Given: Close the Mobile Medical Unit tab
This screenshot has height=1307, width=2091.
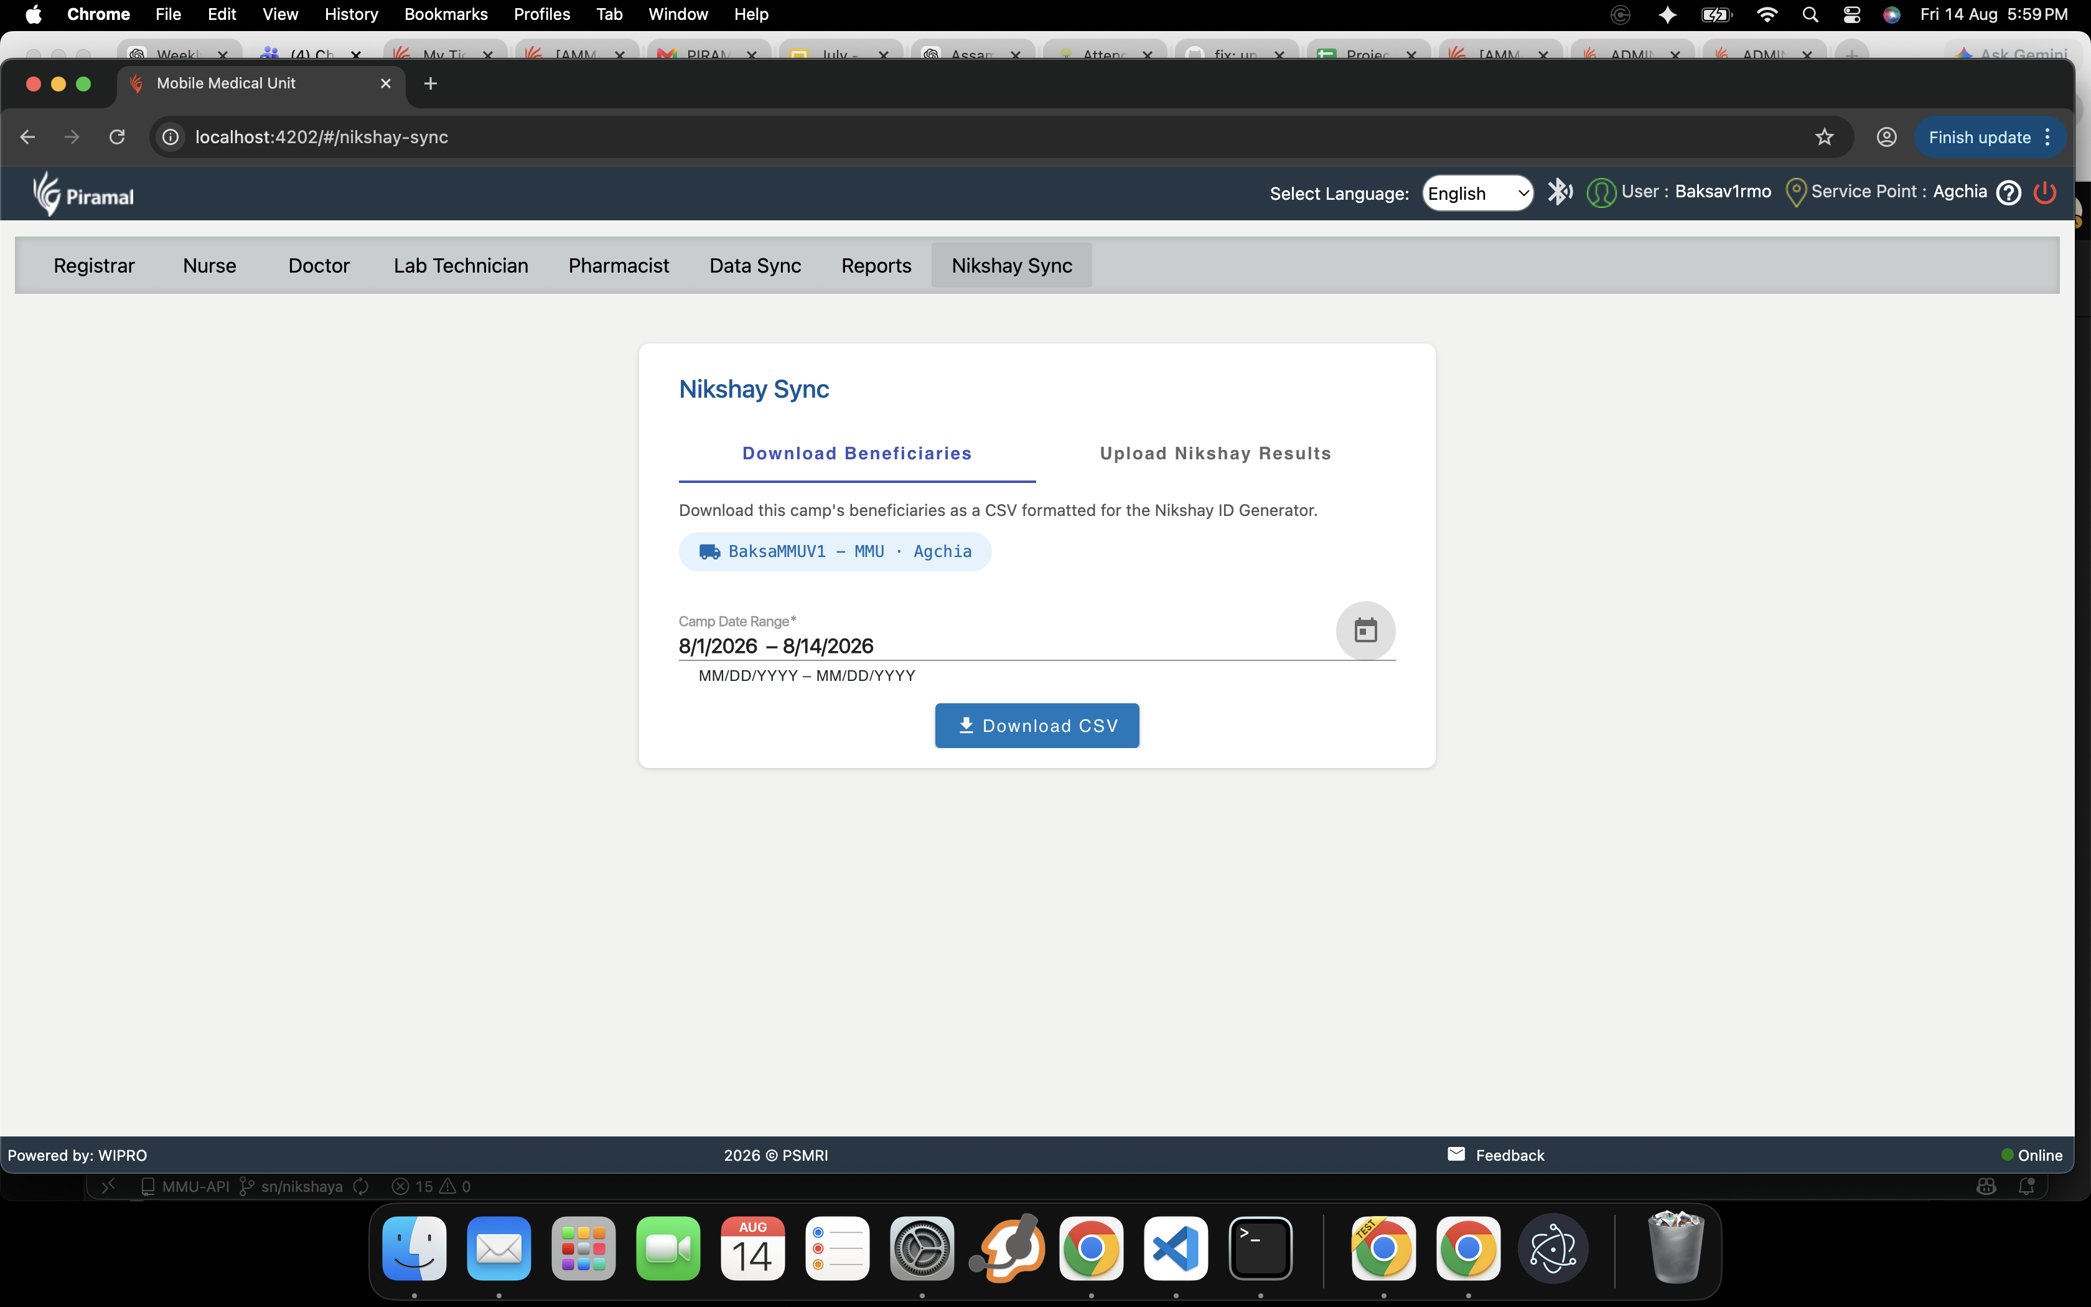Looking at the screenshot, I should 385,84.
